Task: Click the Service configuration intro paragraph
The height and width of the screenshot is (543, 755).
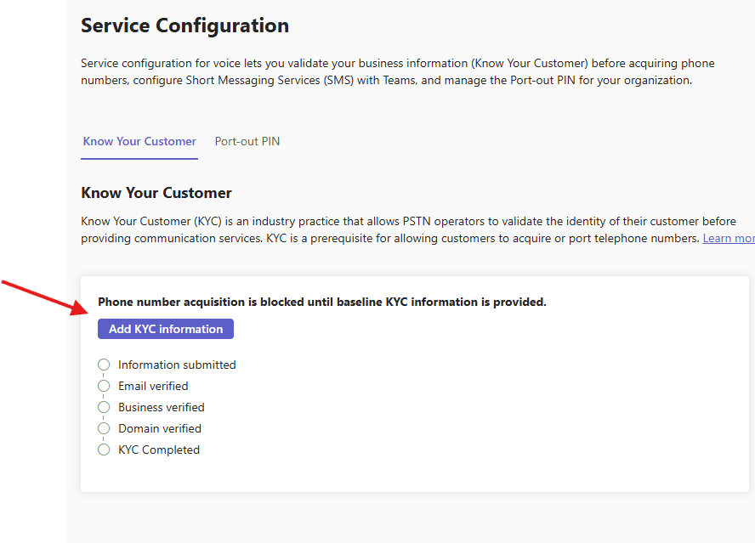Action: [398, 72]
